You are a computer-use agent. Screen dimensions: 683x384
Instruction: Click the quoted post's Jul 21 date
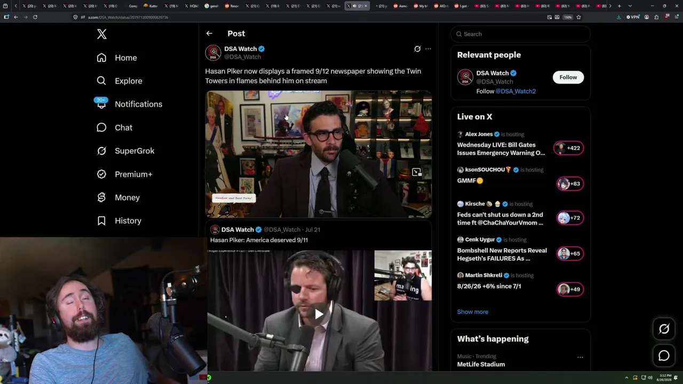coord(313,230)
